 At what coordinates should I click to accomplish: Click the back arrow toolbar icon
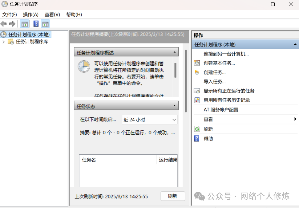(x=4, y=24)
